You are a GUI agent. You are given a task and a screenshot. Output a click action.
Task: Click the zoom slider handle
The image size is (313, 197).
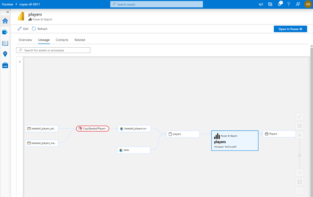click(x=299, y=155)
